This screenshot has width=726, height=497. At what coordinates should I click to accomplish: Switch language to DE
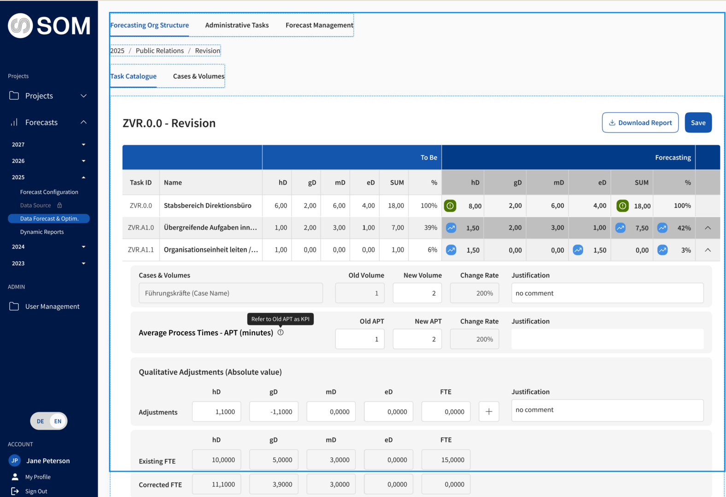tap(41, 421)
